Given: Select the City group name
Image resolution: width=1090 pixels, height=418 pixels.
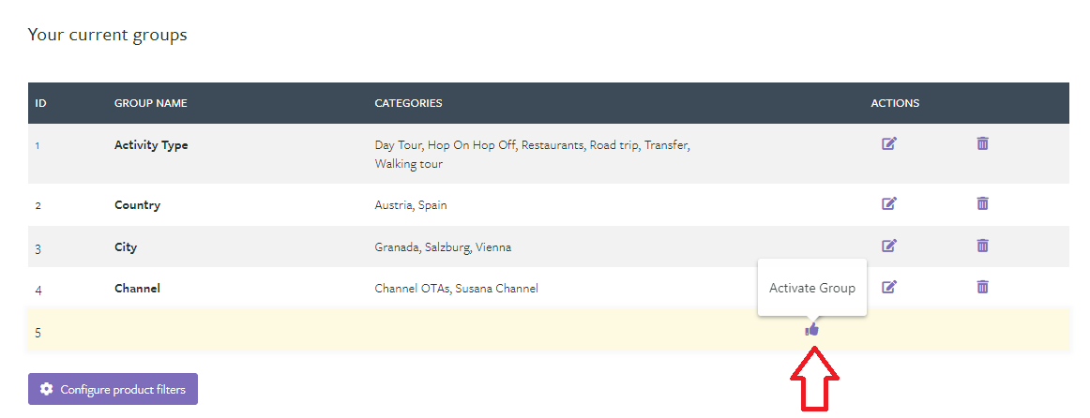Looking at the screenshot, I should (x=126, y=247).
